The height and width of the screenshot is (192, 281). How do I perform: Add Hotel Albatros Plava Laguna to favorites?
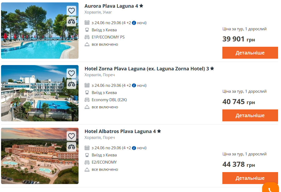(71, 136)
